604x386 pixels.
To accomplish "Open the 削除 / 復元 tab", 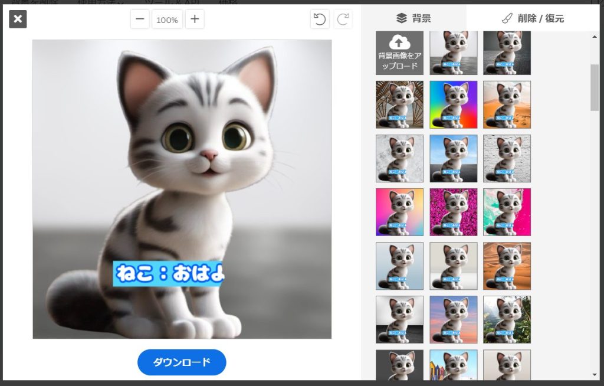I will 533,18.
